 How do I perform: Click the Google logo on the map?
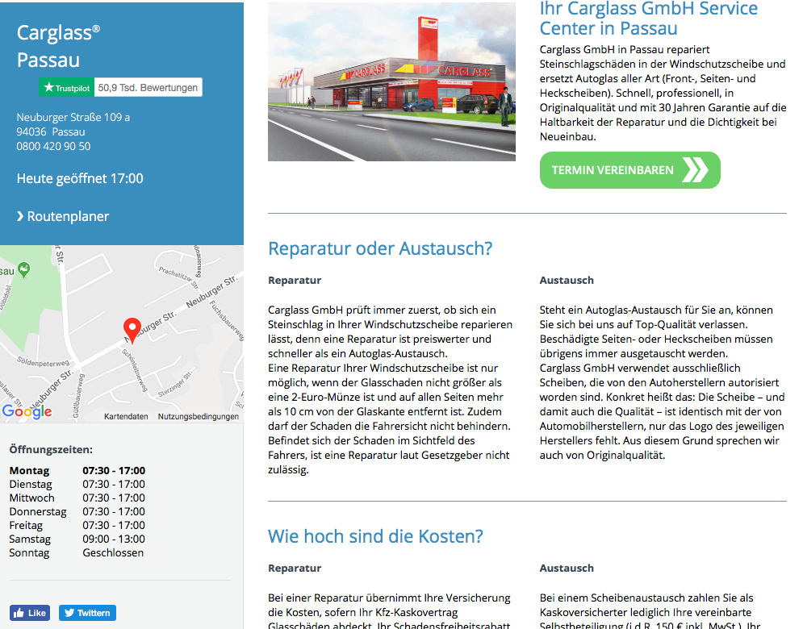click(27, 411)
